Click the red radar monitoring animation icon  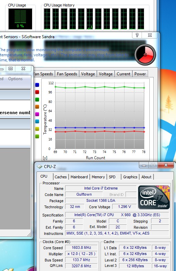[145, 55]
